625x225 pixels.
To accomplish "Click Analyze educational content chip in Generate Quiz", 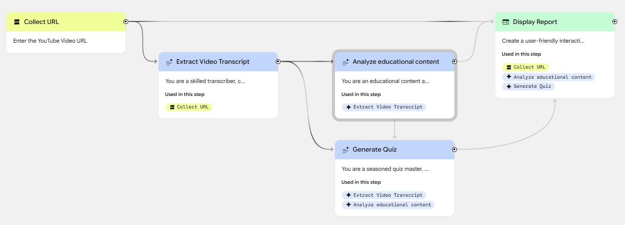I will pyautogui.click(x=388, y=205).
